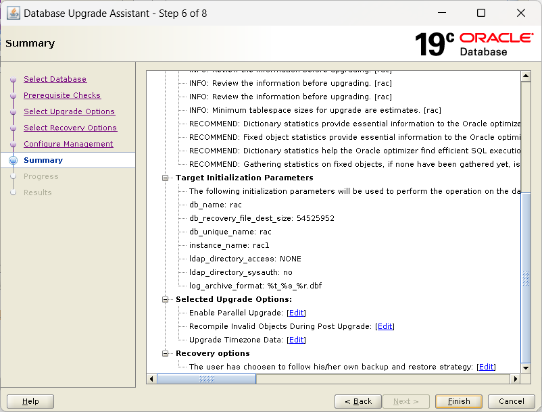Edit Upgrade Timezone Data option
Image resolution: width=542 pixels, height=412 pixels.
[x=296, y=340]
